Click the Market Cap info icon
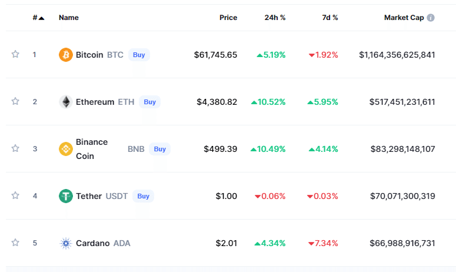The image size is (456, 272). [431, 18]
